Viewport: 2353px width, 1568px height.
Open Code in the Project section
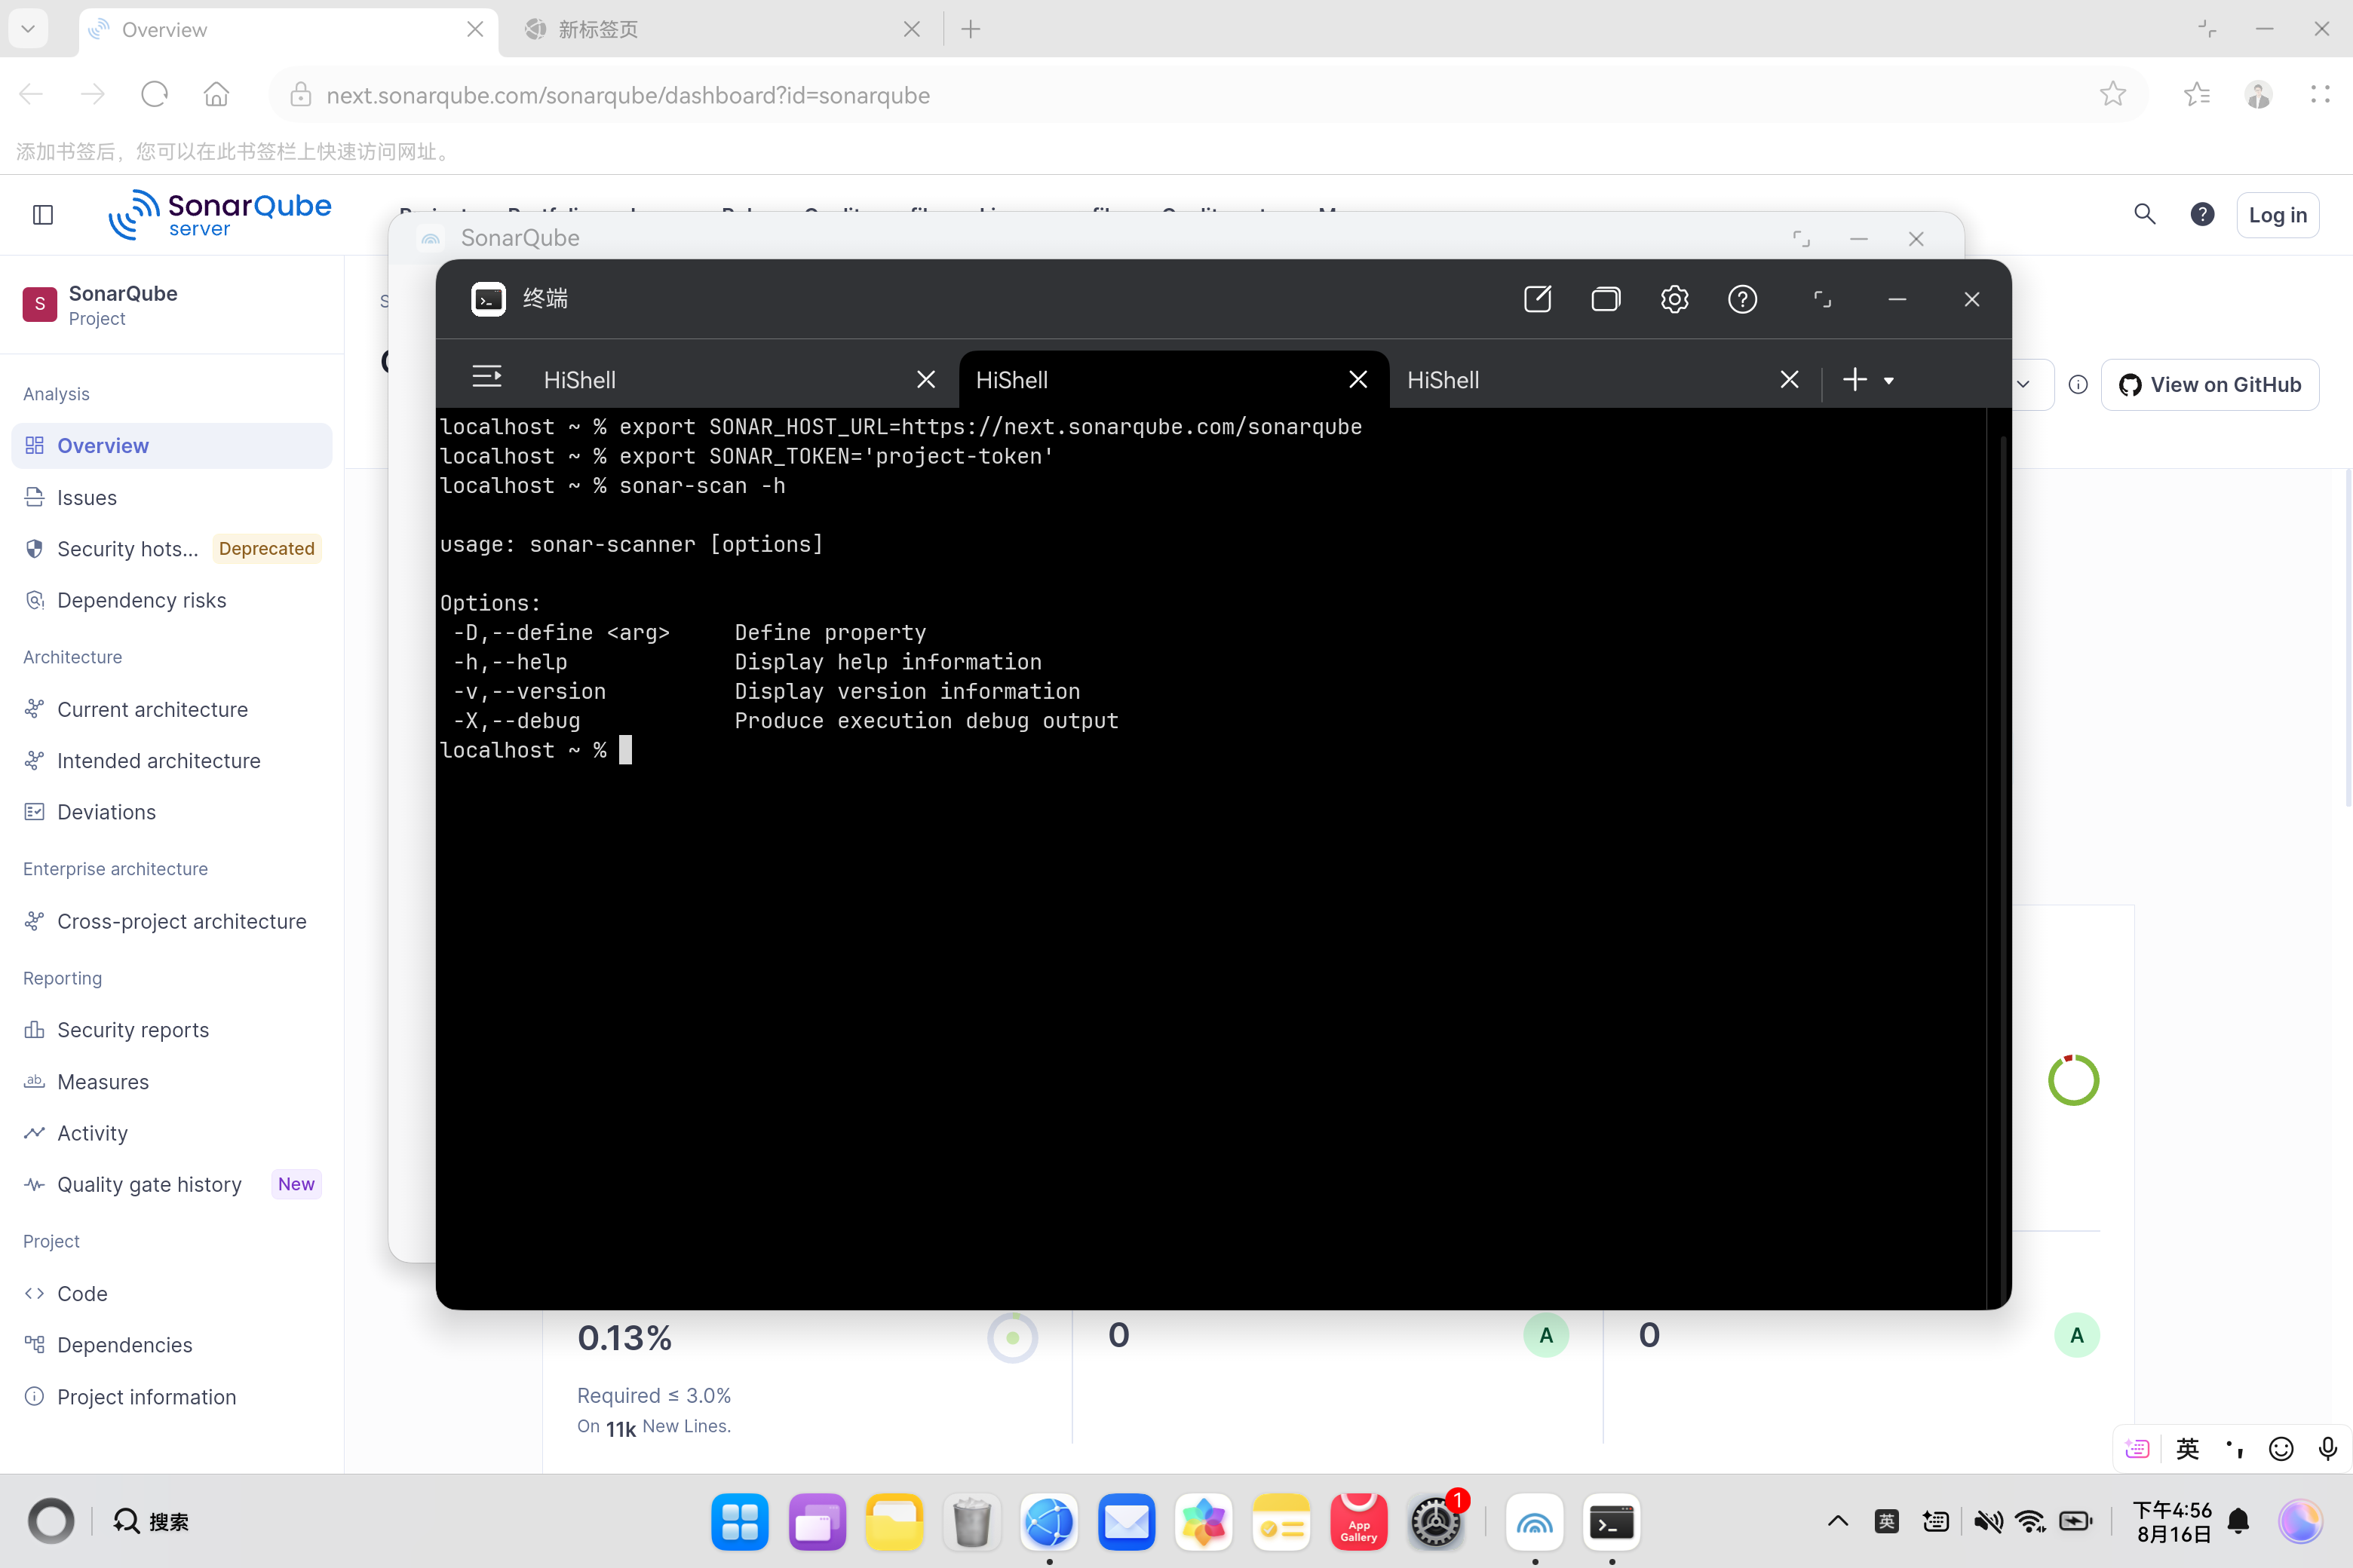pos(171,1294)
